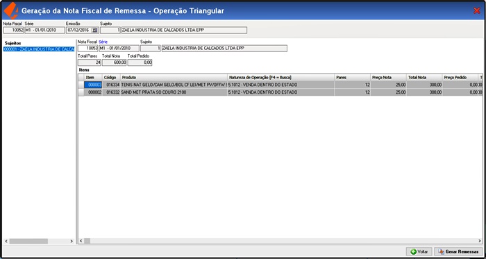Click Total Nota 300,00 in TENIS row
Image resolution: width=486 pixels, height=259 pixels.
coord(425,85)
